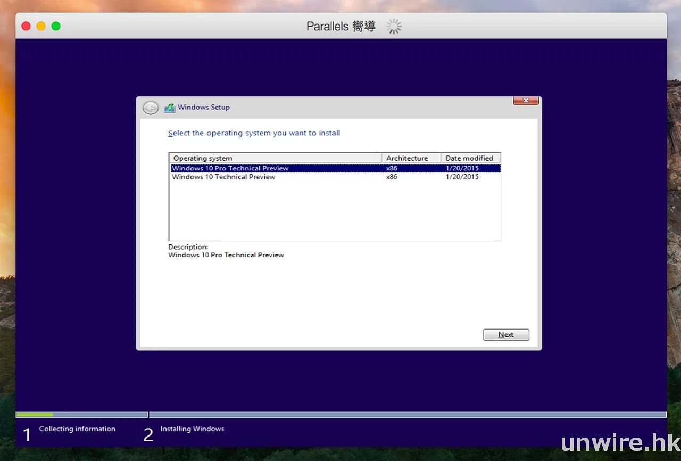The image size is (681, 461).
Task: Select the Windows 10 Technical Preview row
Action: 335,177
